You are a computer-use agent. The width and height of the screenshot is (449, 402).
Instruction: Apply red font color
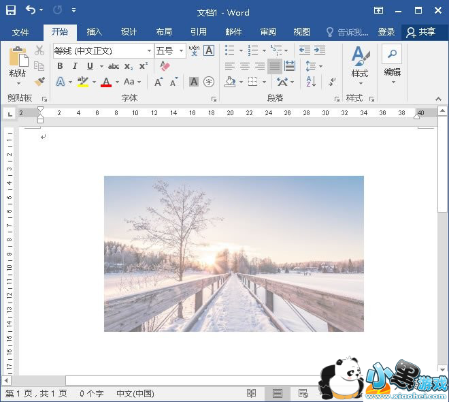click(106, 82)
